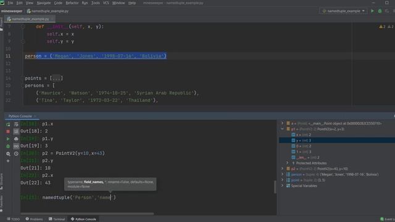Select the highlighted y = 3 attribute row

(x=337, y=140)
